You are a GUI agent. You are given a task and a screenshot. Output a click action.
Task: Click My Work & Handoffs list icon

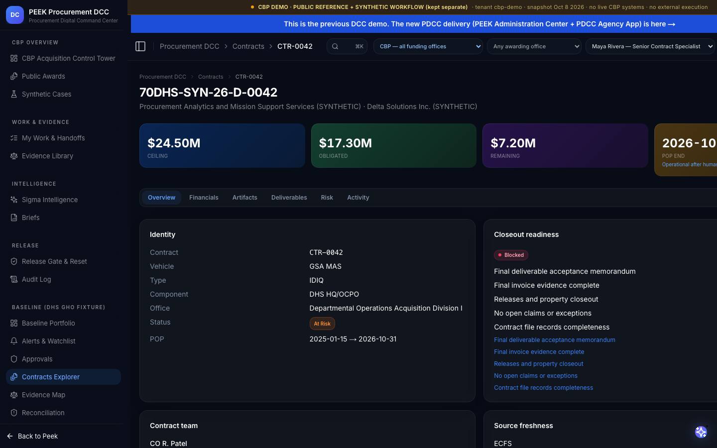pos(14,138)
